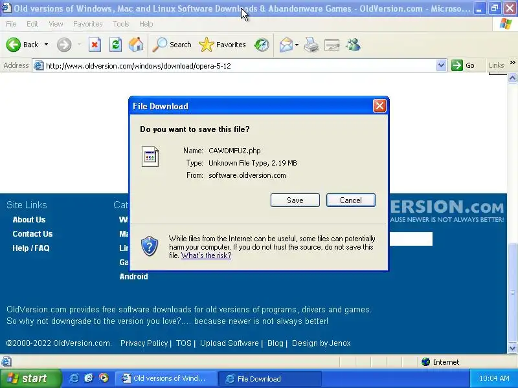Open the Tools menu
Viewport: 518px width, 388px height.
point(121,24)
